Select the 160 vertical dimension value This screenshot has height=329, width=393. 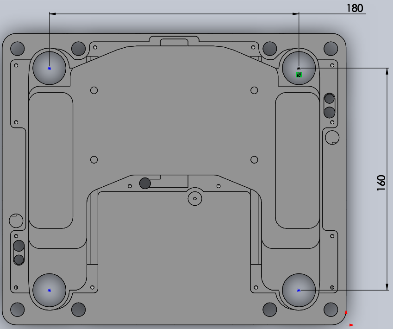coord(381,183)
